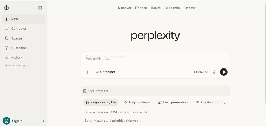Image resolution: width=266 pixels, height=126 pixels.
Task: Open the Customize page
Action: click(19, 48)
